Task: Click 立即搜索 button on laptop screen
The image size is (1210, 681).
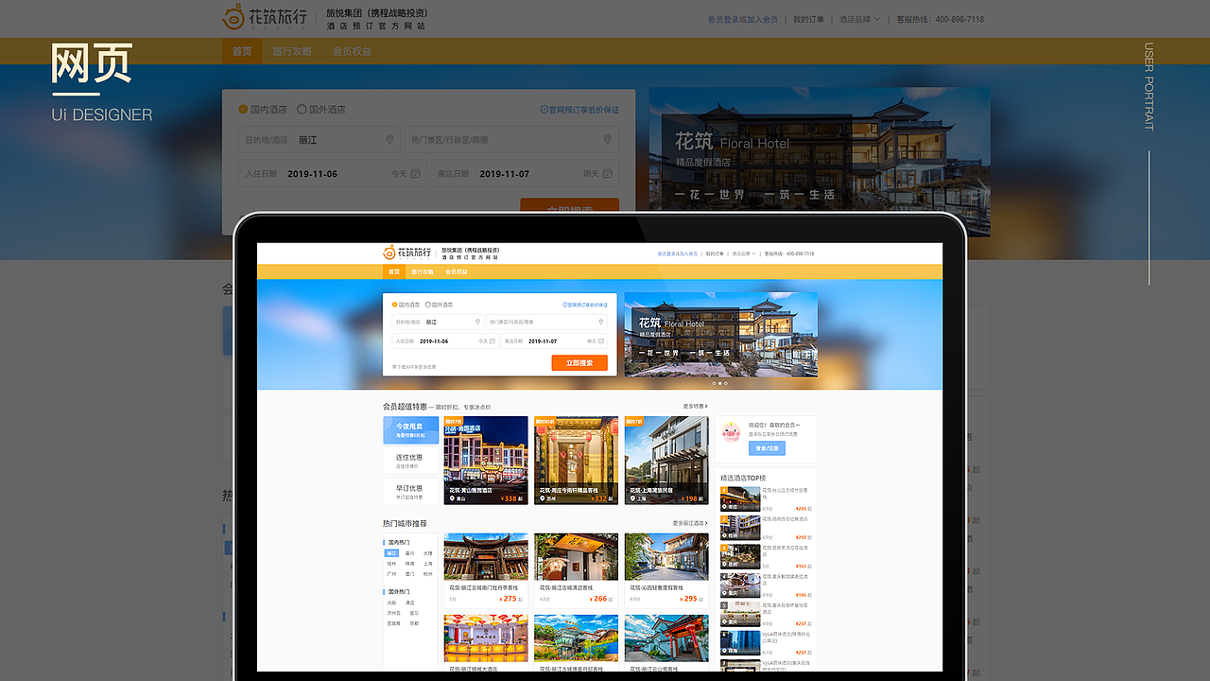Action: tap(579, 362)
